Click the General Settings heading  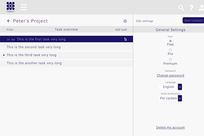click(170, 30)
